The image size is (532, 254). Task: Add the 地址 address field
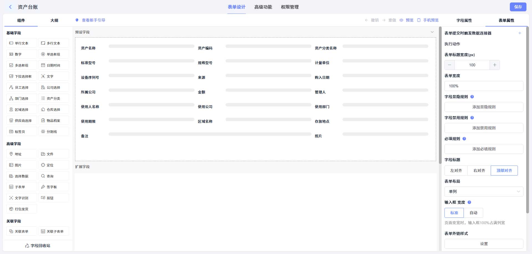[x=22, y=154]
